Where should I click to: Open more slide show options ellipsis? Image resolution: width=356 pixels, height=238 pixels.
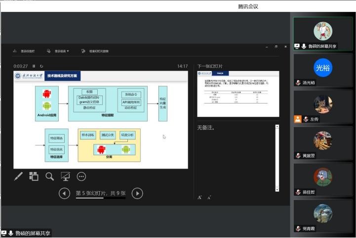(x=81, y=176)
